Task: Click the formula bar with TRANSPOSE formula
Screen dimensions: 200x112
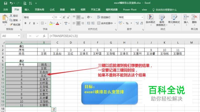Action: [x=124, y=36]
